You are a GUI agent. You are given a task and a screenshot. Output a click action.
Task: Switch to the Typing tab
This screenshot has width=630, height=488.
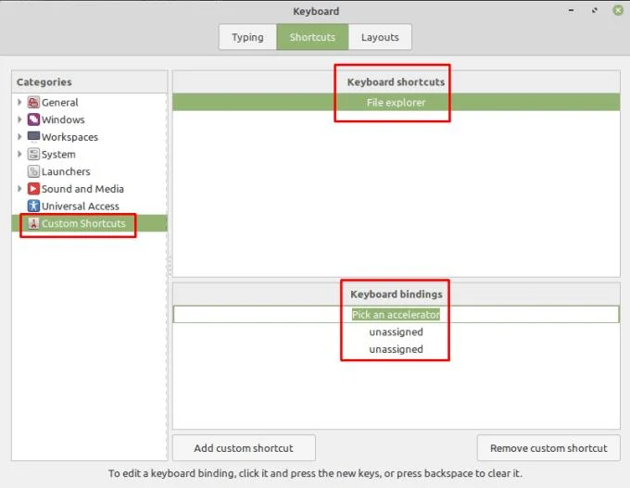[247, 37]
